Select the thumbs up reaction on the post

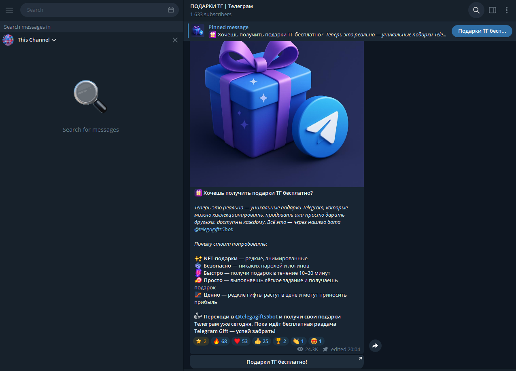[261, 341]
